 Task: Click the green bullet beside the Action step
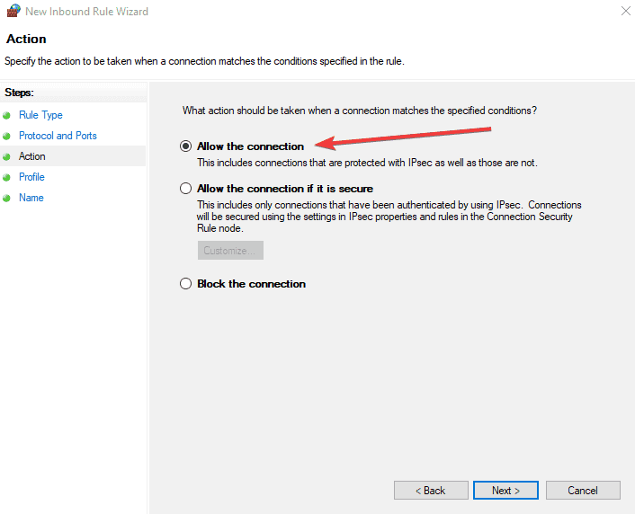click(7, 156)
